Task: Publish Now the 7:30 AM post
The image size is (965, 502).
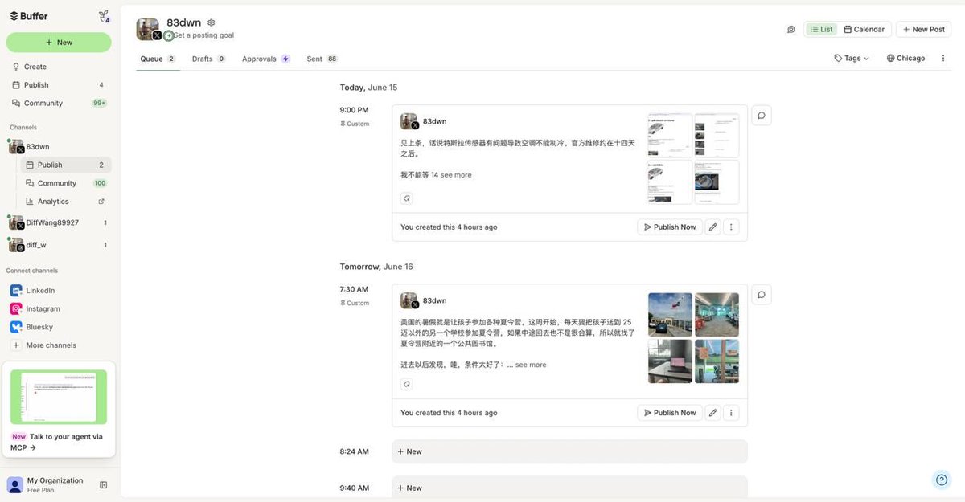Action: coord(670,413)
